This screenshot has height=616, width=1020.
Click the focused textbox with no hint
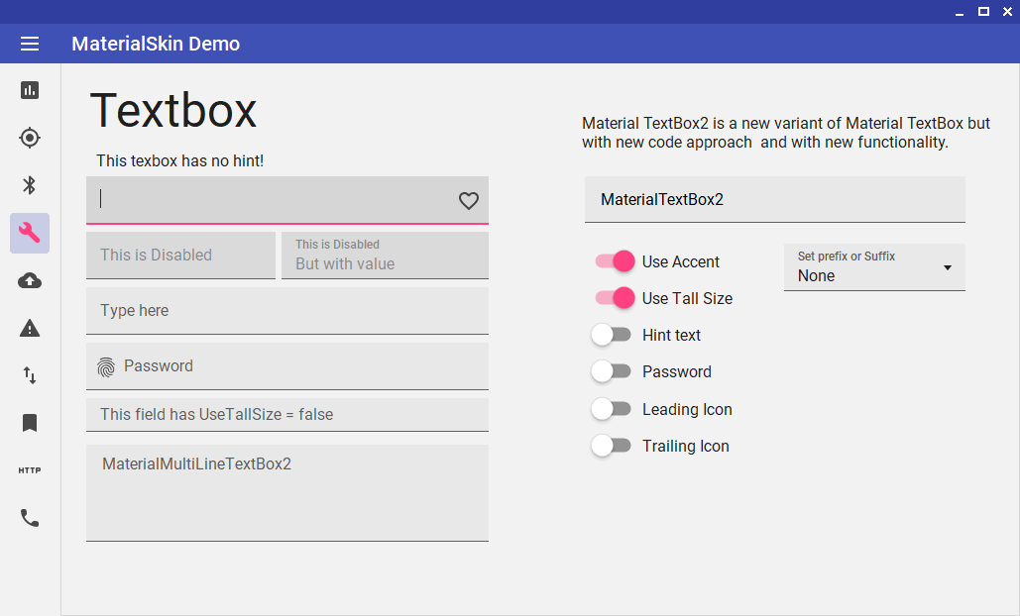(287, 200)
